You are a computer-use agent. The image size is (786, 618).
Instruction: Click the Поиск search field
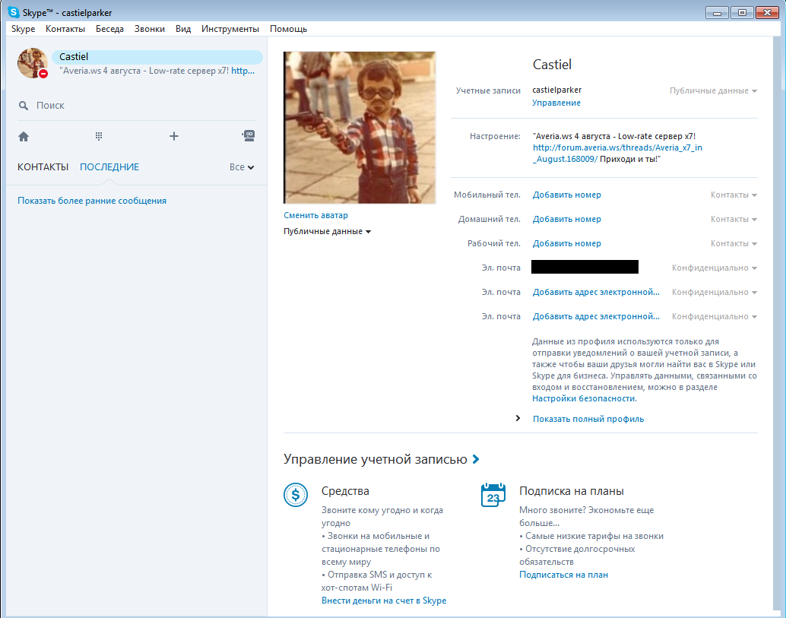136,106
